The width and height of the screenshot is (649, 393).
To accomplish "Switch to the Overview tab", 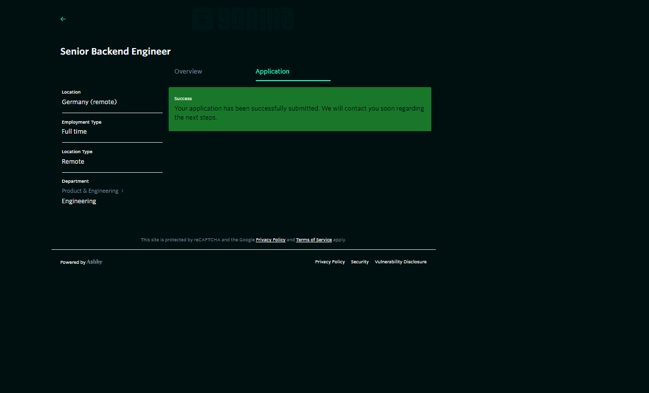I will coord(188,72).
